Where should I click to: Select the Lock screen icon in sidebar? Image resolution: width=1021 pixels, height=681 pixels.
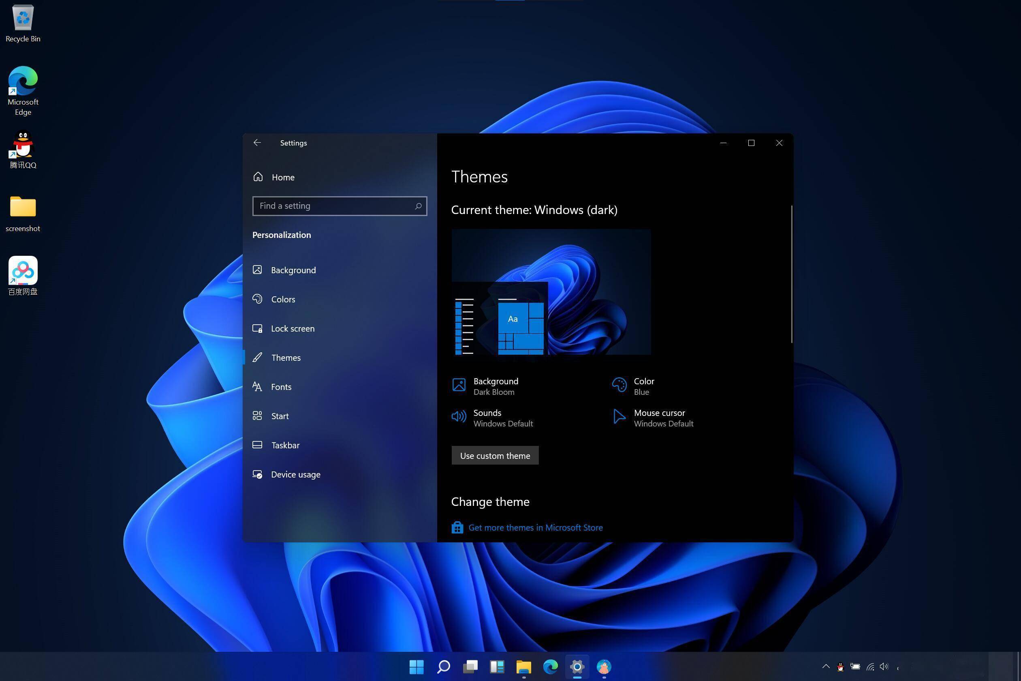[257, 328]
